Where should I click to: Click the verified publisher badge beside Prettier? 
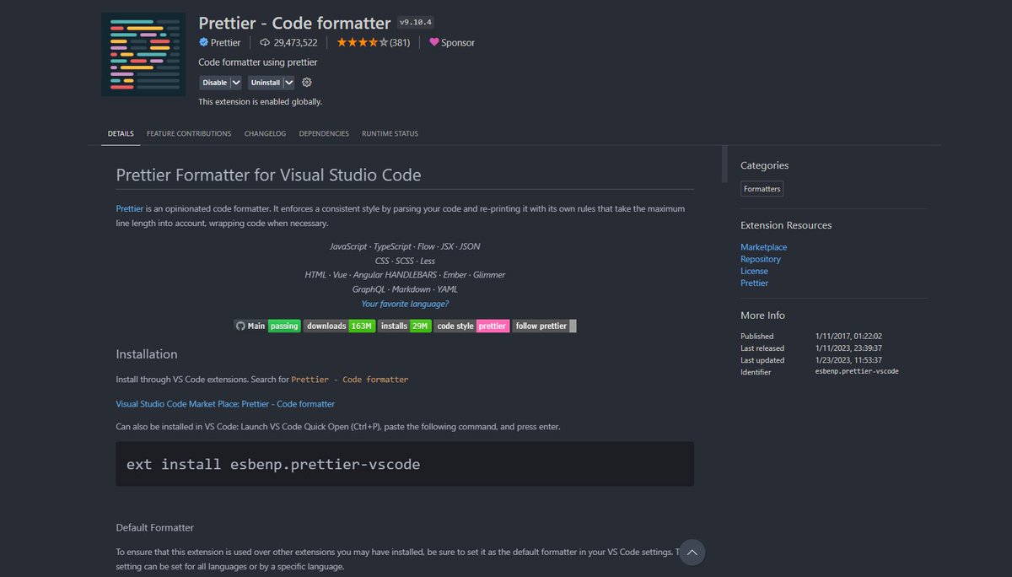(204, 42)
